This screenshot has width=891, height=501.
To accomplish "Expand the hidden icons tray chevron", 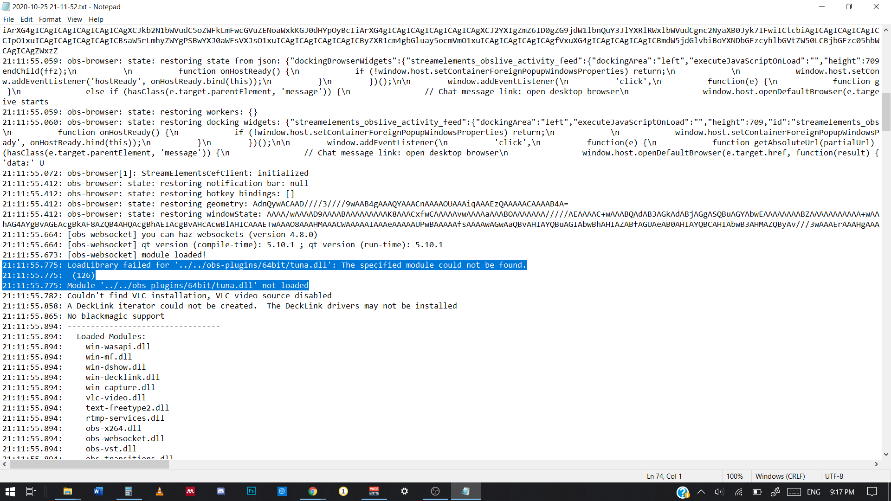I will click(701, 492).
